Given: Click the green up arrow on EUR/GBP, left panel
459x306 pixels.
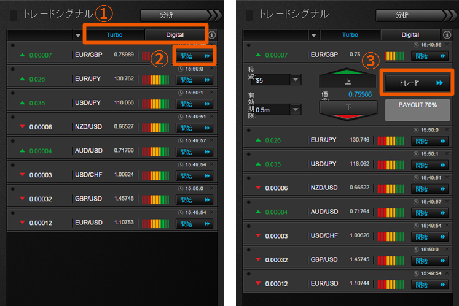Looking at the screenshot, I should pos(22,55).
